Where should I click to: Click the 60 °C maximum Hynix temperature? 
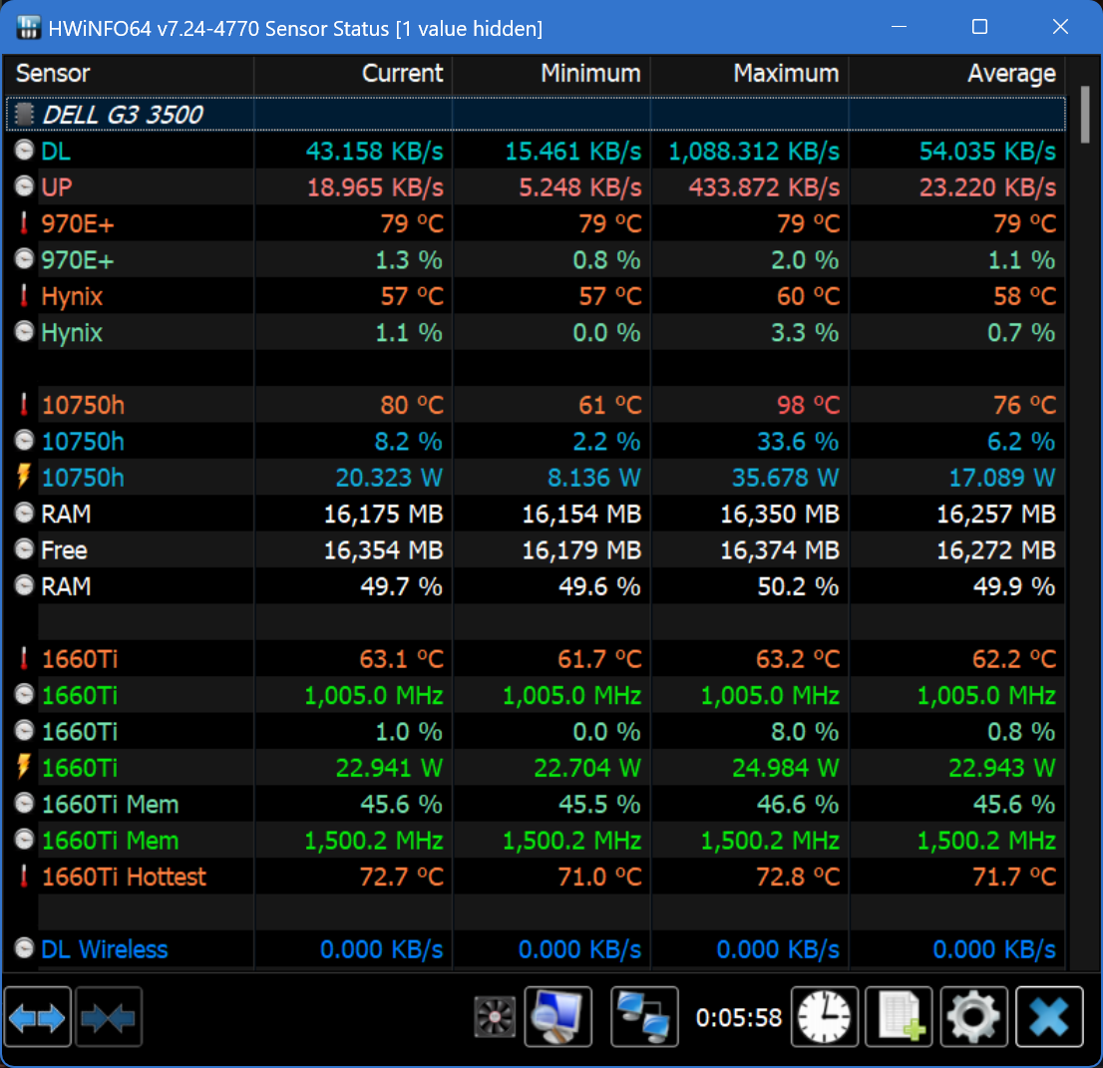[808, 296]
